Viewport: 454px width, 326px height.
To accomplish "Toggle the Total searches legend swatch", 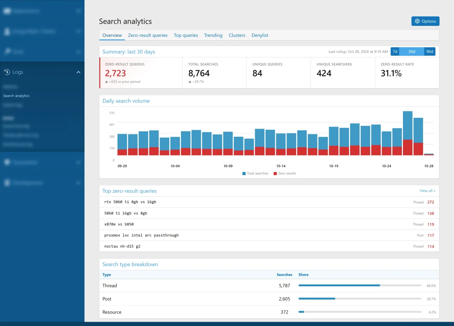I will click(244, 174).
